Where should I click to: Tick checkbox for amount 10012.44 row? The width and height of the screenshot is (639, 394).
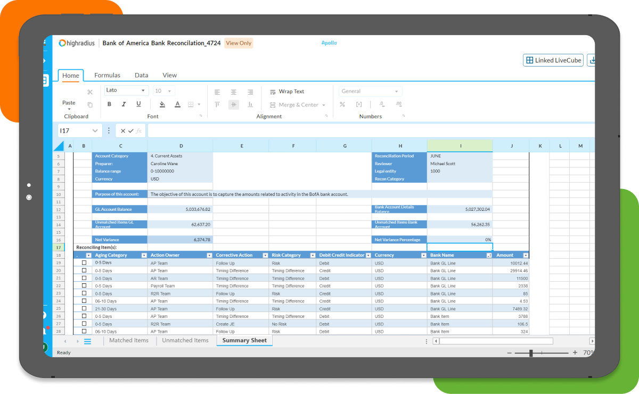tap(84, 263)
